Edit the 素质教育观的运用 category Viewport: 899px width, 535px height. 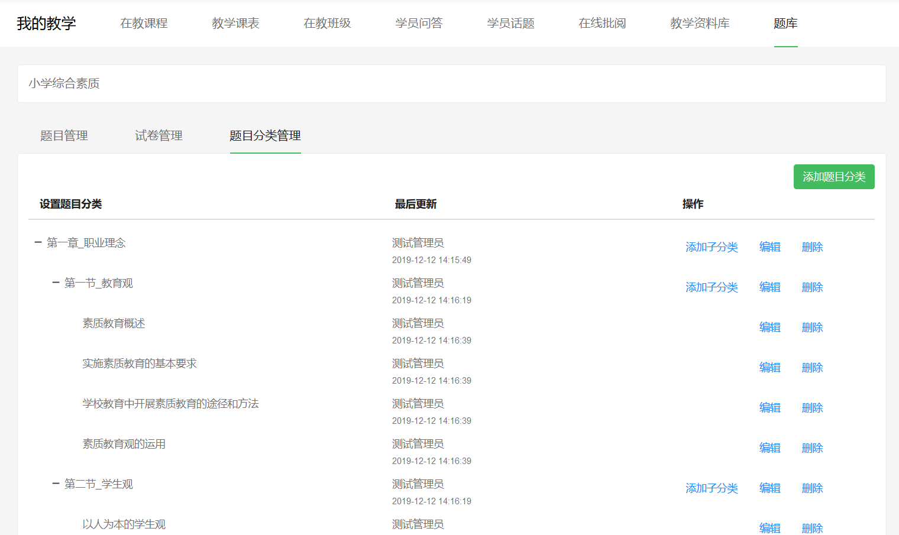769,448
